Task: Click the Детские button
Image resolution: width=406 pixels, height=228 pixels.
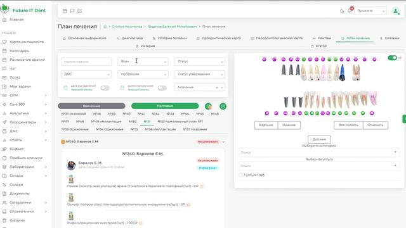Action: [319, 139]
